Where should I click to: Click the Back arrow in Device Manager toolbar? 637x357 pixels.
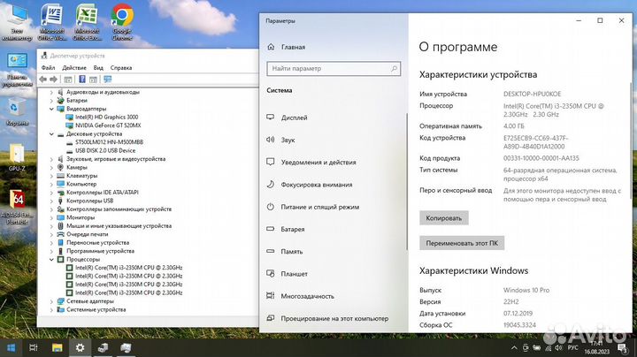pyautogui.click(x=43, y=80)
